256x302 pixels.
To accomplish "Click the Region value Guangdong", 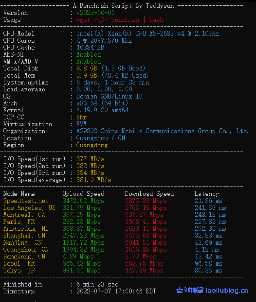I will [x=92, y=145].
